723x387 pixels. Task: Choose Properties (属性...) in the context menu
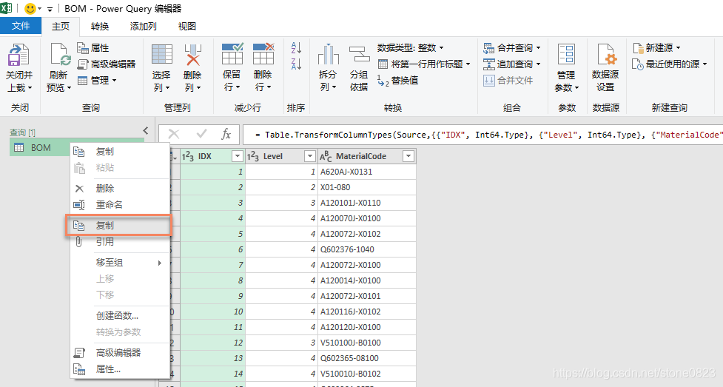(x=119, y=369)
